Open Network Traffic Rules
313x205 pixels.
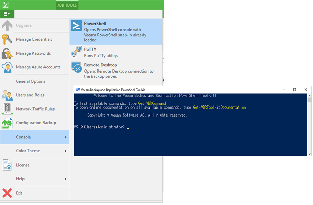tap(35, 109)
